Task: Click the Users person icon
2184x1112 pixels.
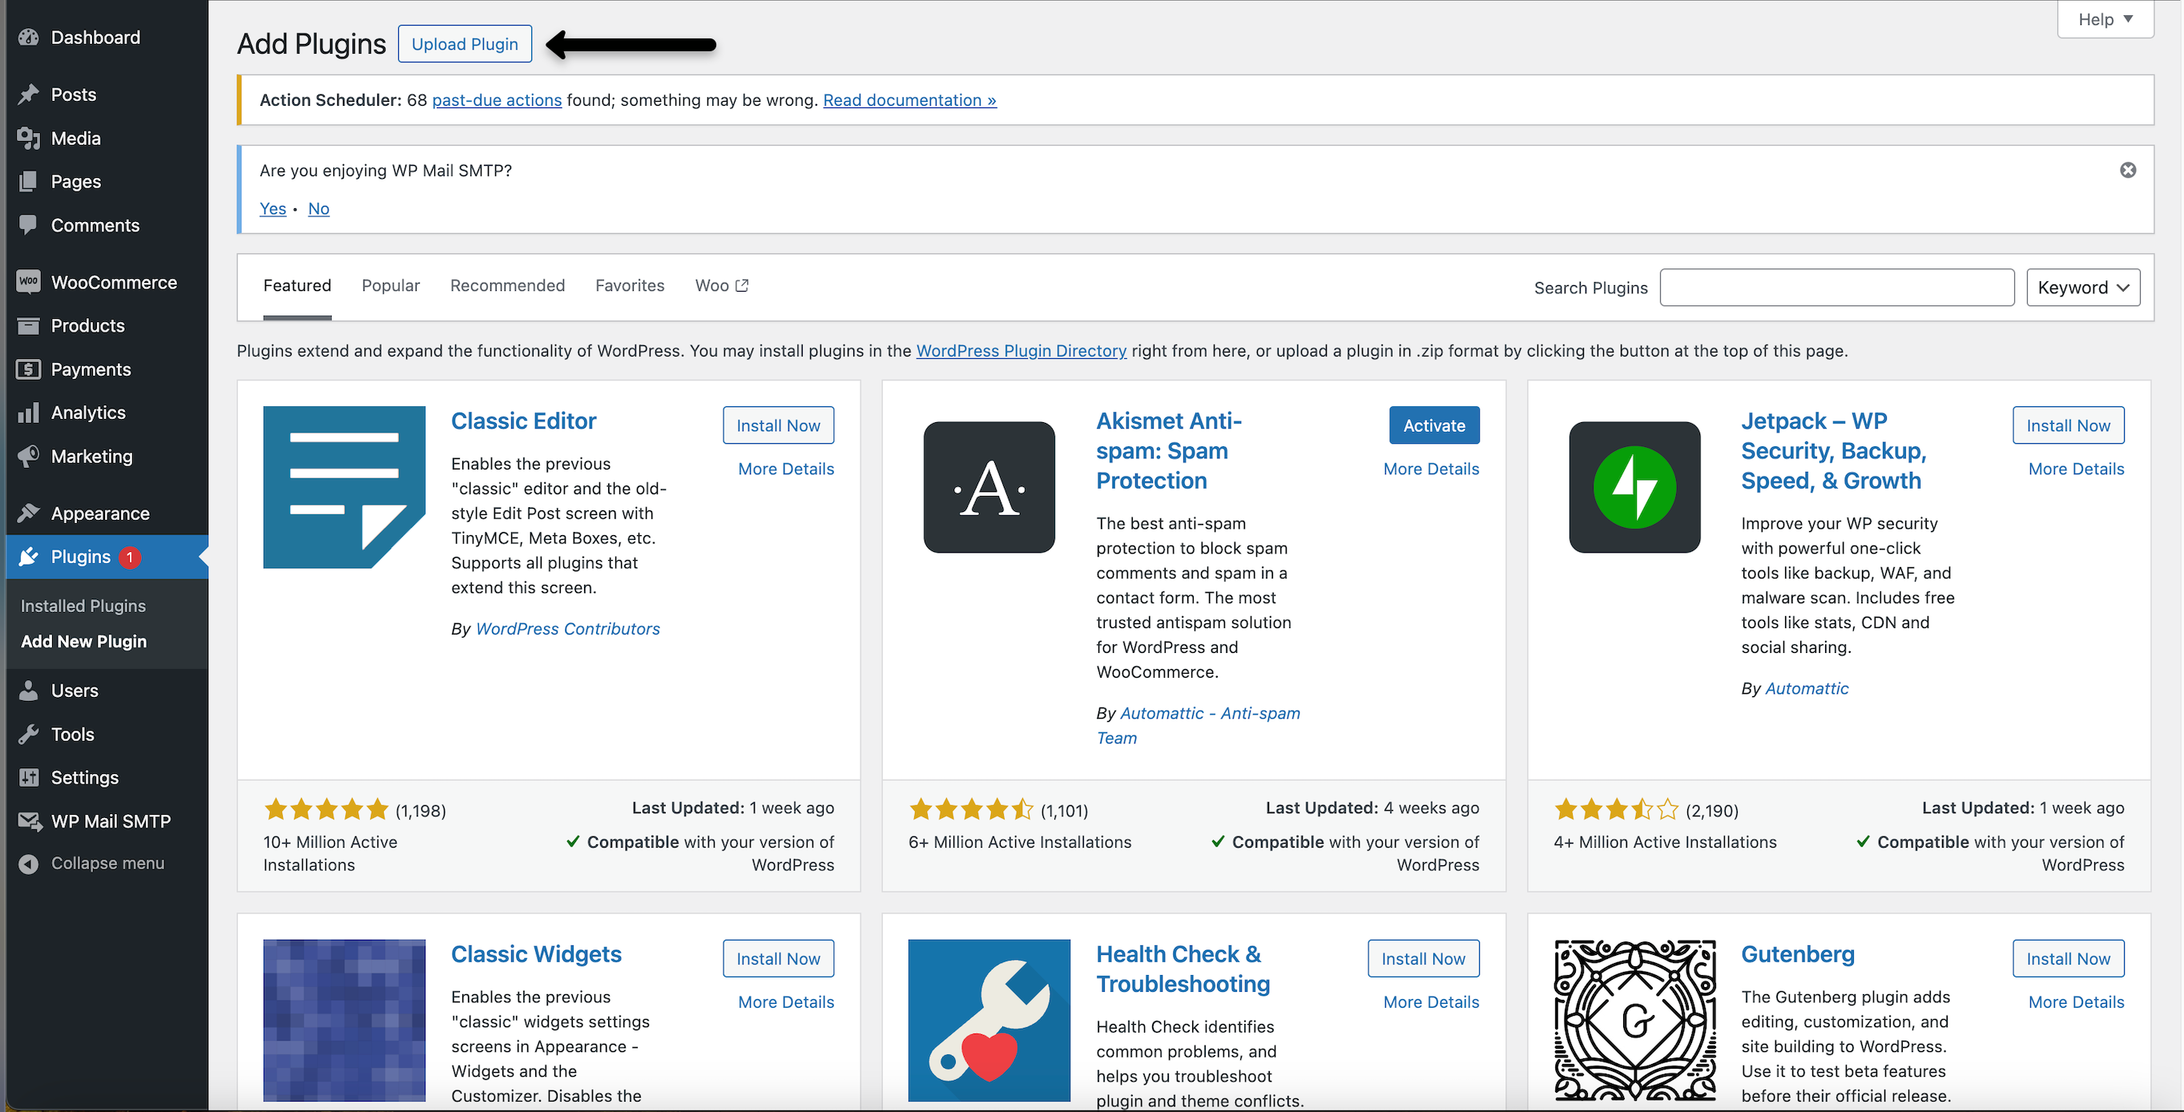Action: click(29, 691)
